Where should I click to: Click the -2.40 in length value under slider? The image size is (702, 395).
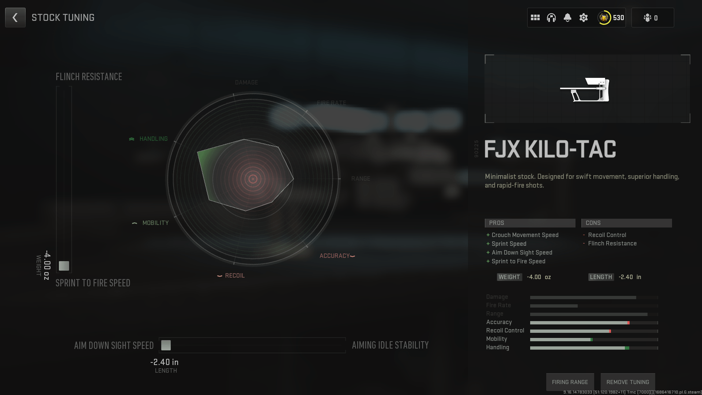pos(165,362)
